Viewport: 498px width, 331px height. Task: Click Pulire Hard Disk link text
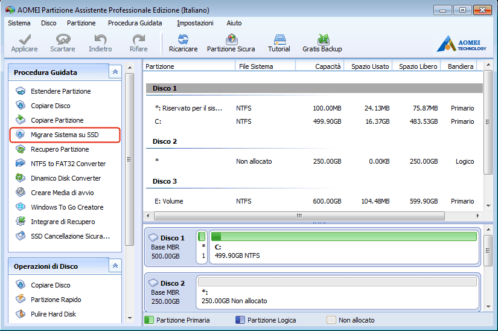tap(53, 314)
